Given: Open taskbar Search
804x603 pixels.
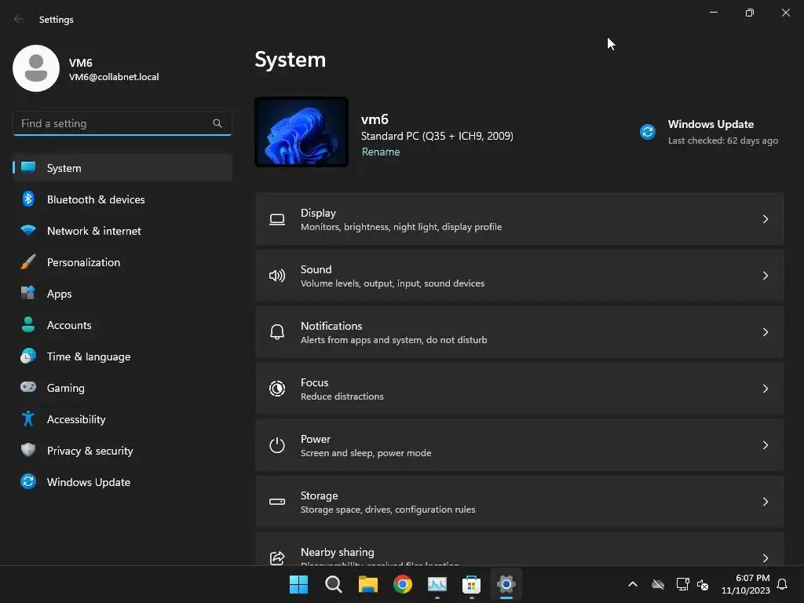Looking at the screenshot, I should (x=333, y=584).
